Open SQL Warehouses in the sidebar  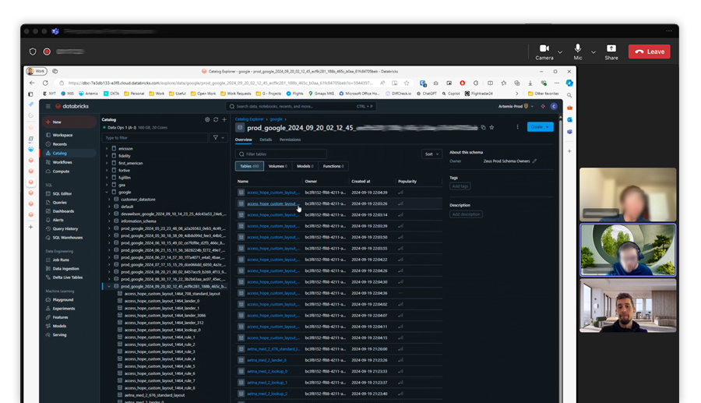68,238
